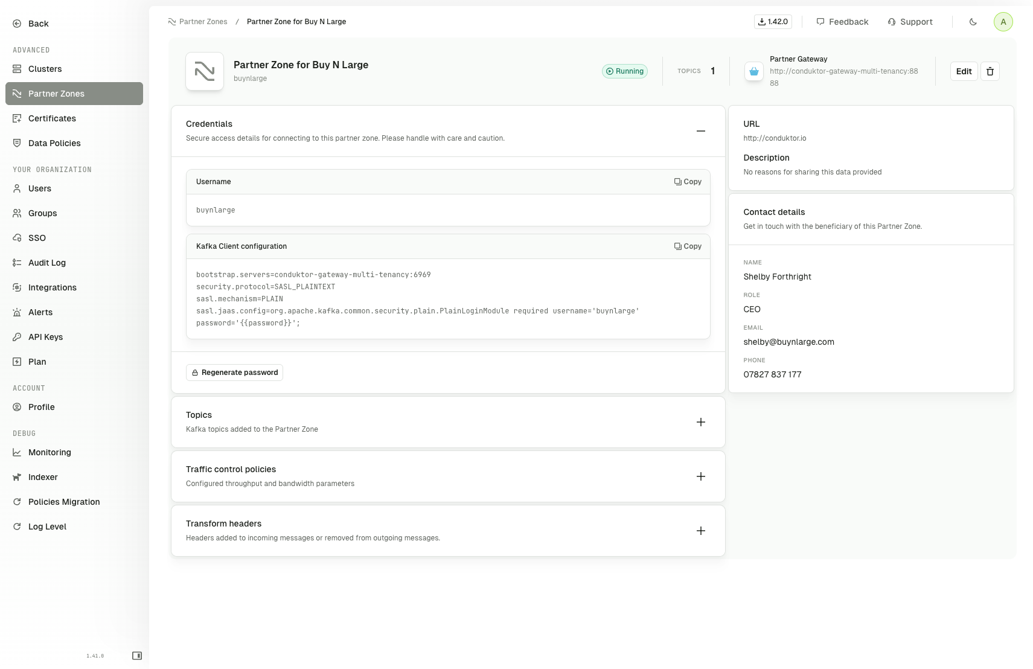The height and width of the screenshot is (669, 1033).
Task: Copy the Username credential
Action: click(688, 182)
